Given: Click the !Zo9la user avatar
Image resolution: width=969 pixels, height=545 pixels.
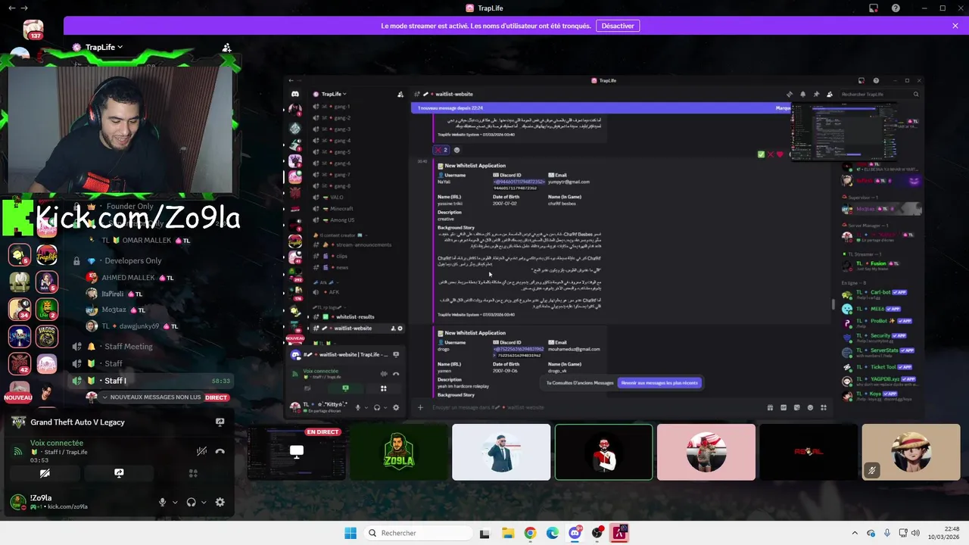Looking at the screenshot, I should click(17, 502).
